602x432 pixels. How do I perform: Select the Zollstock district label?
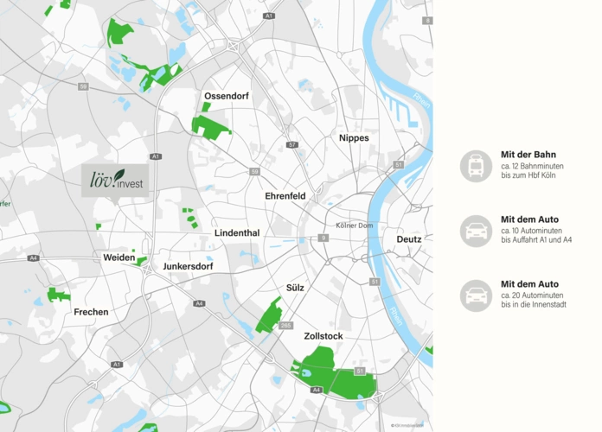[x=323, y=336]
